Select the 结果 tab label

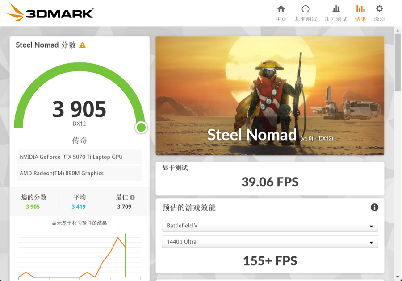point(360,19)
